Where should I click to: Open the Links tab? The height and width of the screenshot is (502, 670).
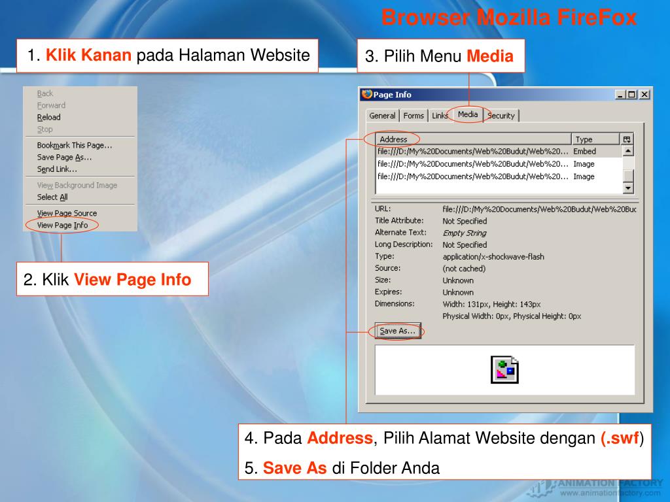pos(440,116)
